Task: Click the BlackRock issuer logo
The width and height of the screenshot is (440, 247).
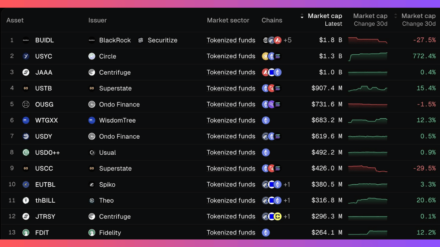Action: (91, 40)
